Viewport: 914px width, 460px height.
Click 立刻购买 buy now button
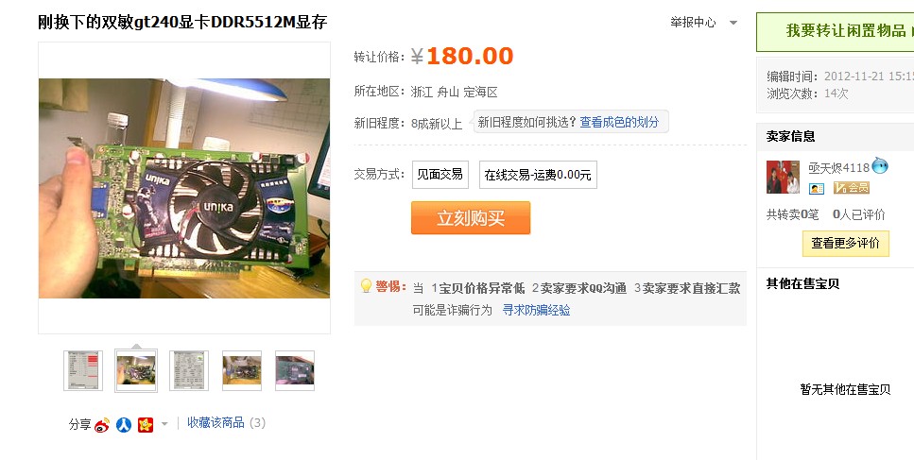[x=471, y=218]
